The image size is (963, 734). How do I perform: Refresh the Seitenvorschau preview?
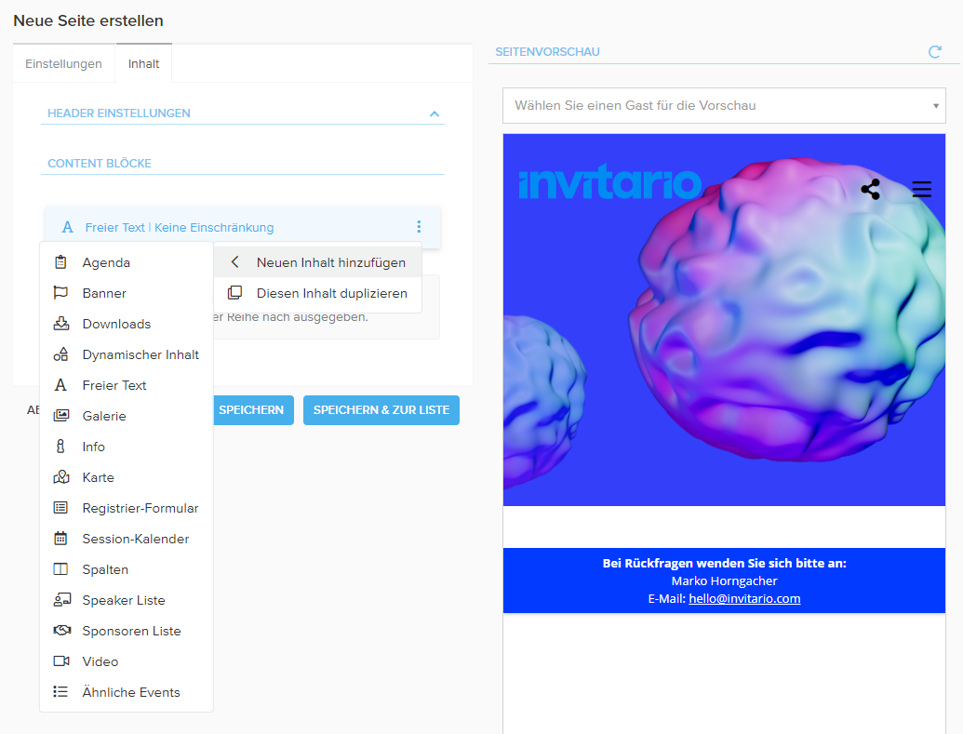(x=934, y=52)
